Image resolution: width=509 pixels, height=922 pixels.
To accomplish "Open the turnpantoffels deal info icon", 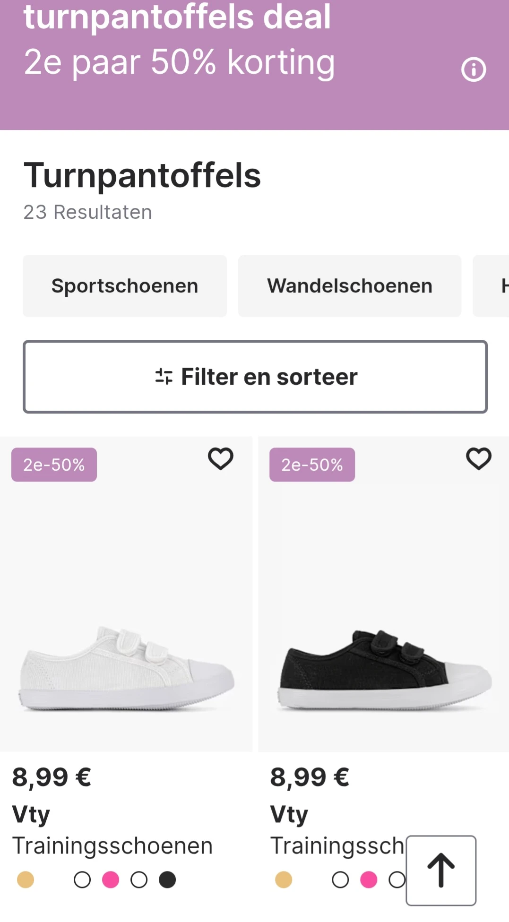I will pos(474,70).
